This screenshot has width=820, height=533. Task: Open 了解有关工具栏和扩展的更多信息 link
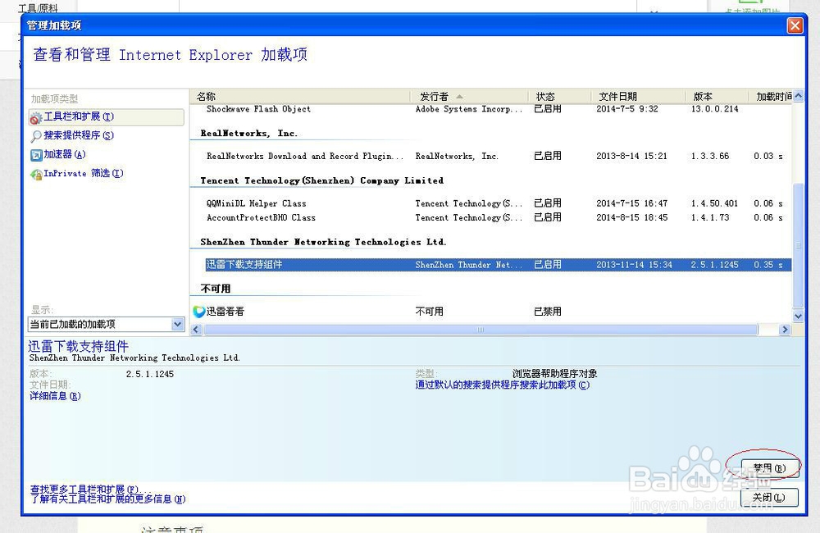click(107, 499)
